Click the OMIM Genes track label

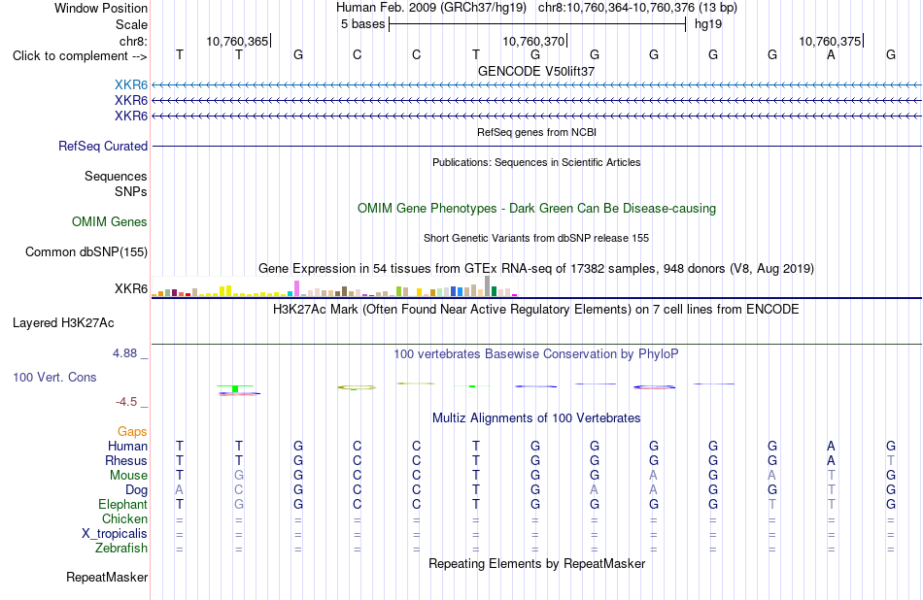click(x=110, y=221)
